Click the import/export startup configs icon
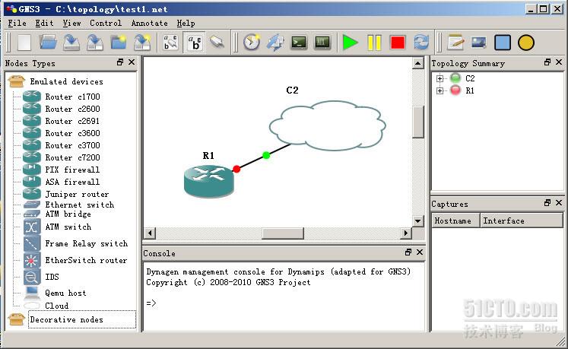Image resolution: width=568 pixels, height=349 pixels. click(x=275, y=43)
